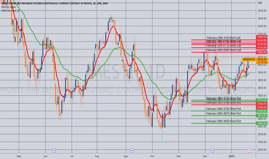Click the 2023 label on time axis
The width and height of the screenshot is (269, 159).
231,156
